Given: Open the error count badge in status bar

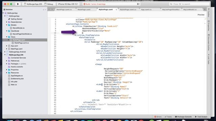Looking at the screenshot, I should [138, 4].
